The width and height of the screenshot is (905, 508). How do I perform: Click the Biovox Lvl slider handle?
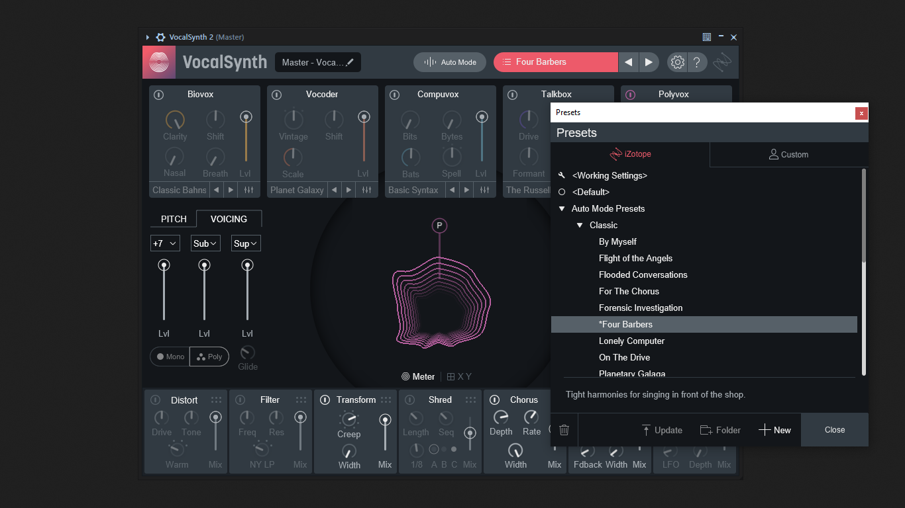coord(246,116)
